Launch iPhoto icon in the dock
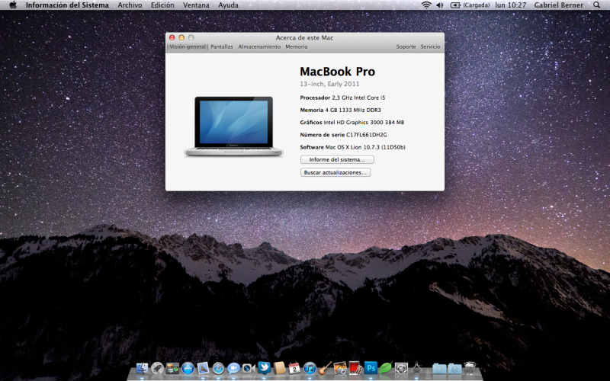 tap(340, 368)
